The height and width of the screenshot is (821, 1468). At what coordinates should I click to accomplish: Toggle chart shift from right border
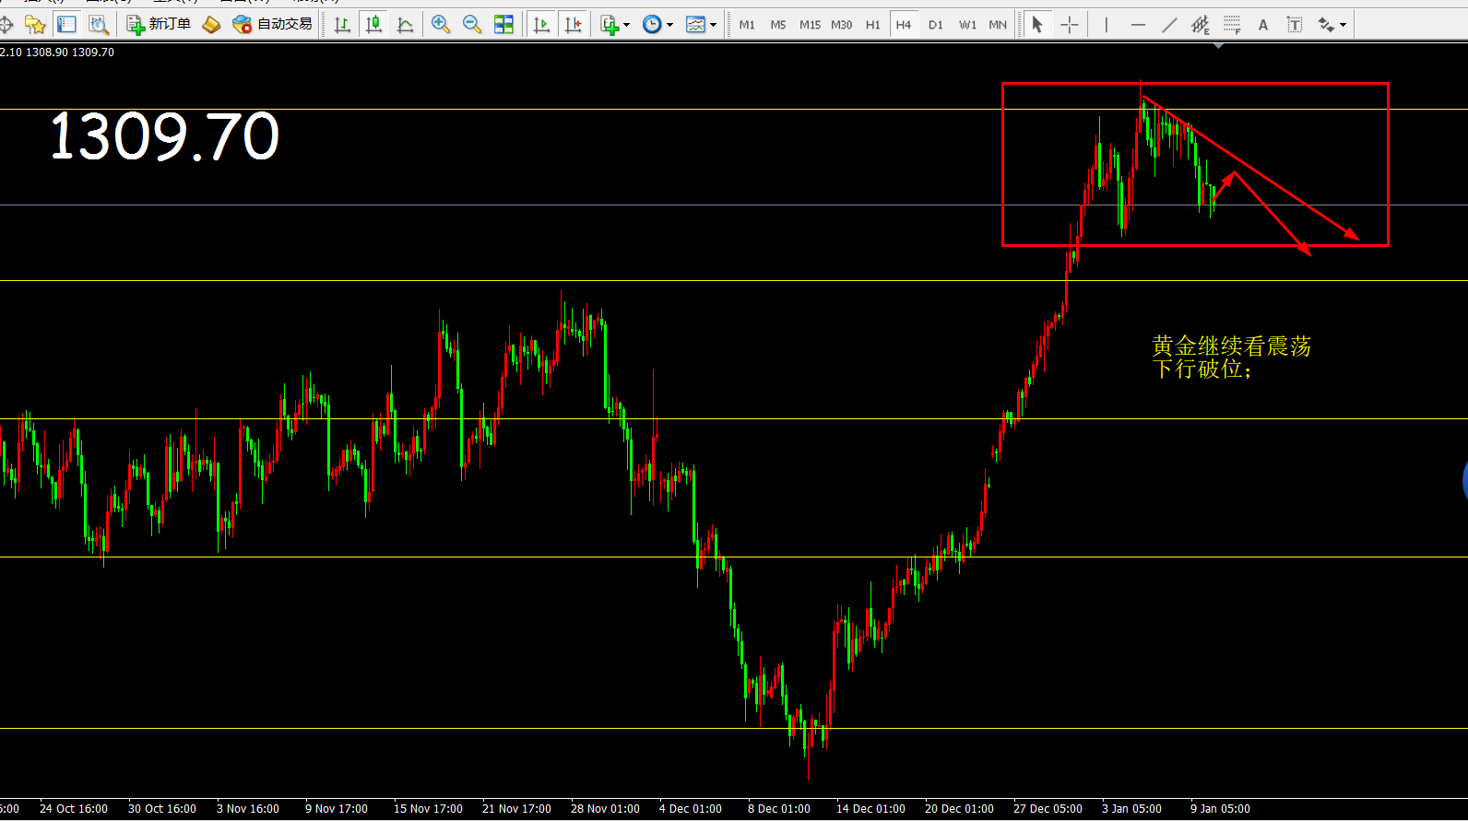[x=573, y=25]
